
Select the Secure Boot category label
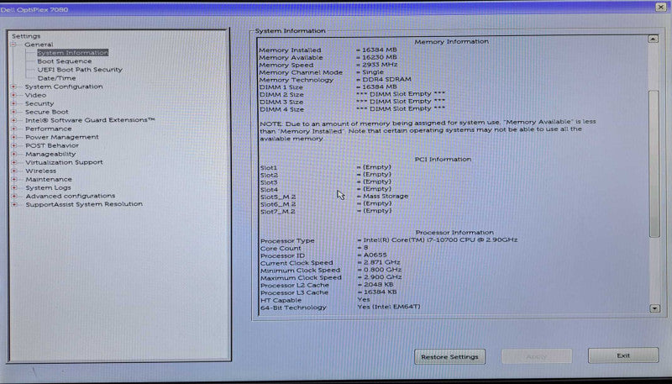tap(47, 112)
